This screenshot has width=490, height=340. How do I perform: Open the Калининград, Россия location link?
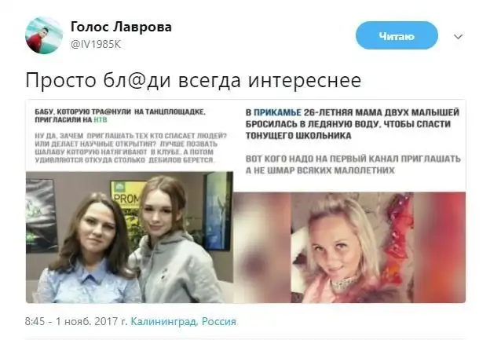pyautogui.click(x=184, y=322)
